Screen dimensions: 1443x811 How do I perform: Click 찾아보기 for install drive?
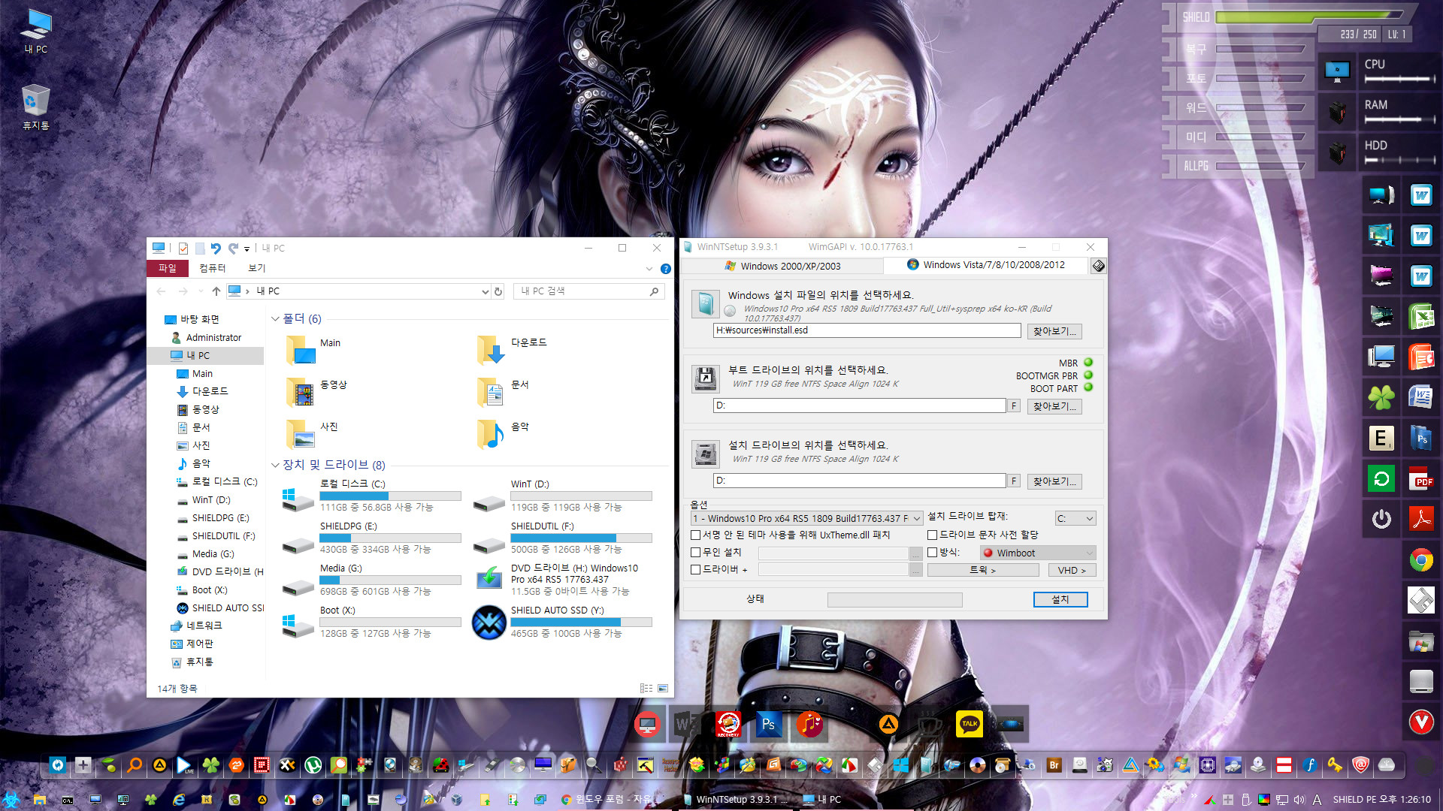[x=1054, y=481]
